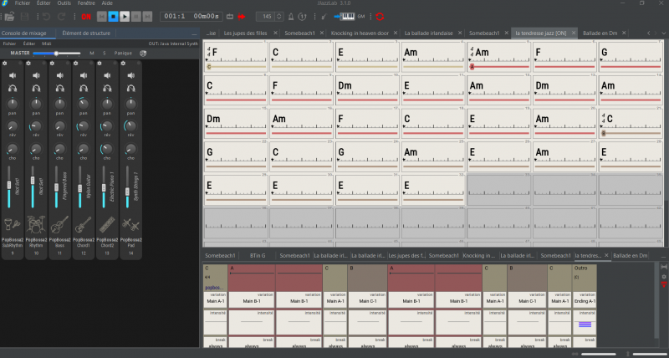Image resolution: width=669 pixels, height=358 pixels.
Task: Open the Outils menu
Action: pyautogui.click(x=65, y=4)
